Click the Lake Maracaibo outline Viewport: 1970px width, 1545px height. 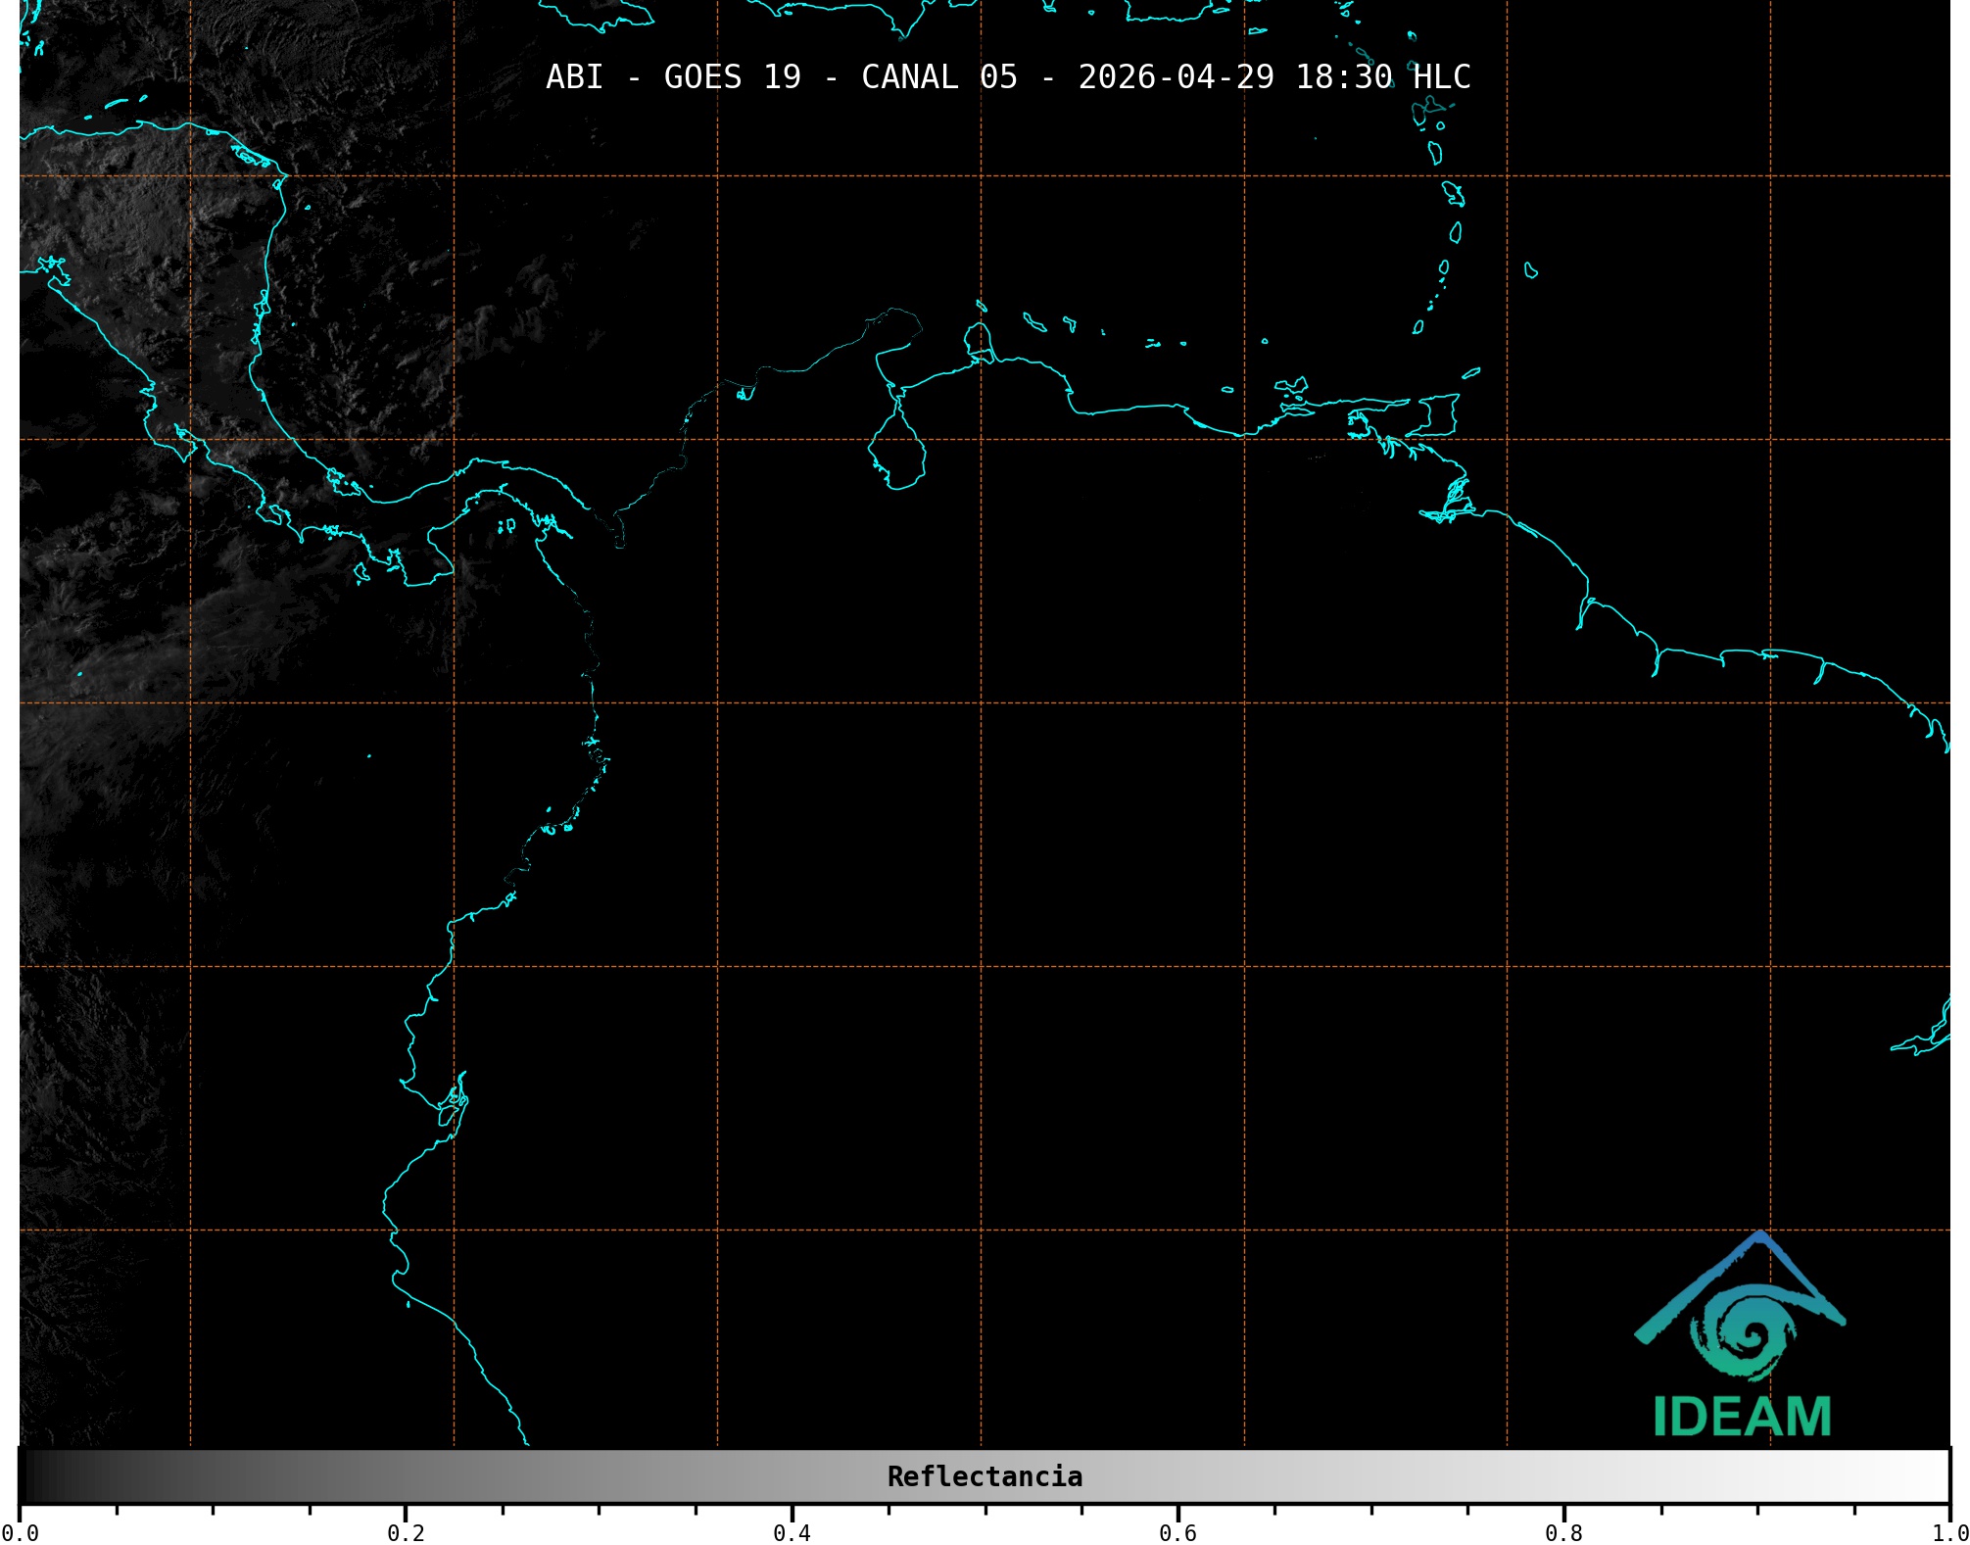tap(896, 453)
